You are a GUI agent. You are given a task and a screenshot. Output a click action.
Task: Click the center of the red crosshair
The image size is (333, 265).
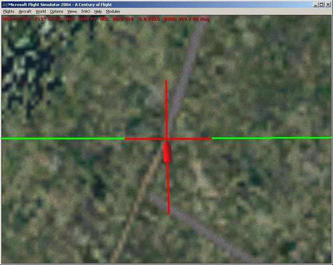pyautogui.click(x=166, y=139)
